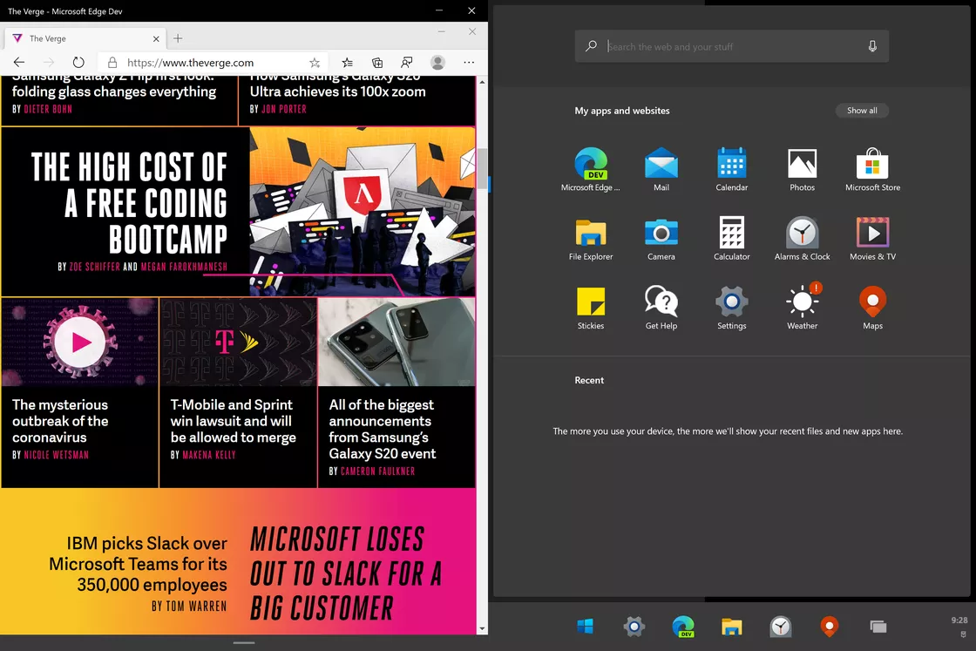
Task: Refresh the Verge page in Edge
Action: point(78,62)
